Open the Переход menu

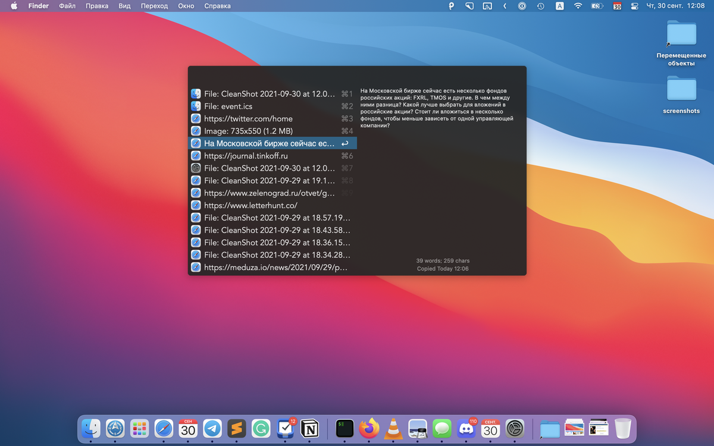coord(154,6)
